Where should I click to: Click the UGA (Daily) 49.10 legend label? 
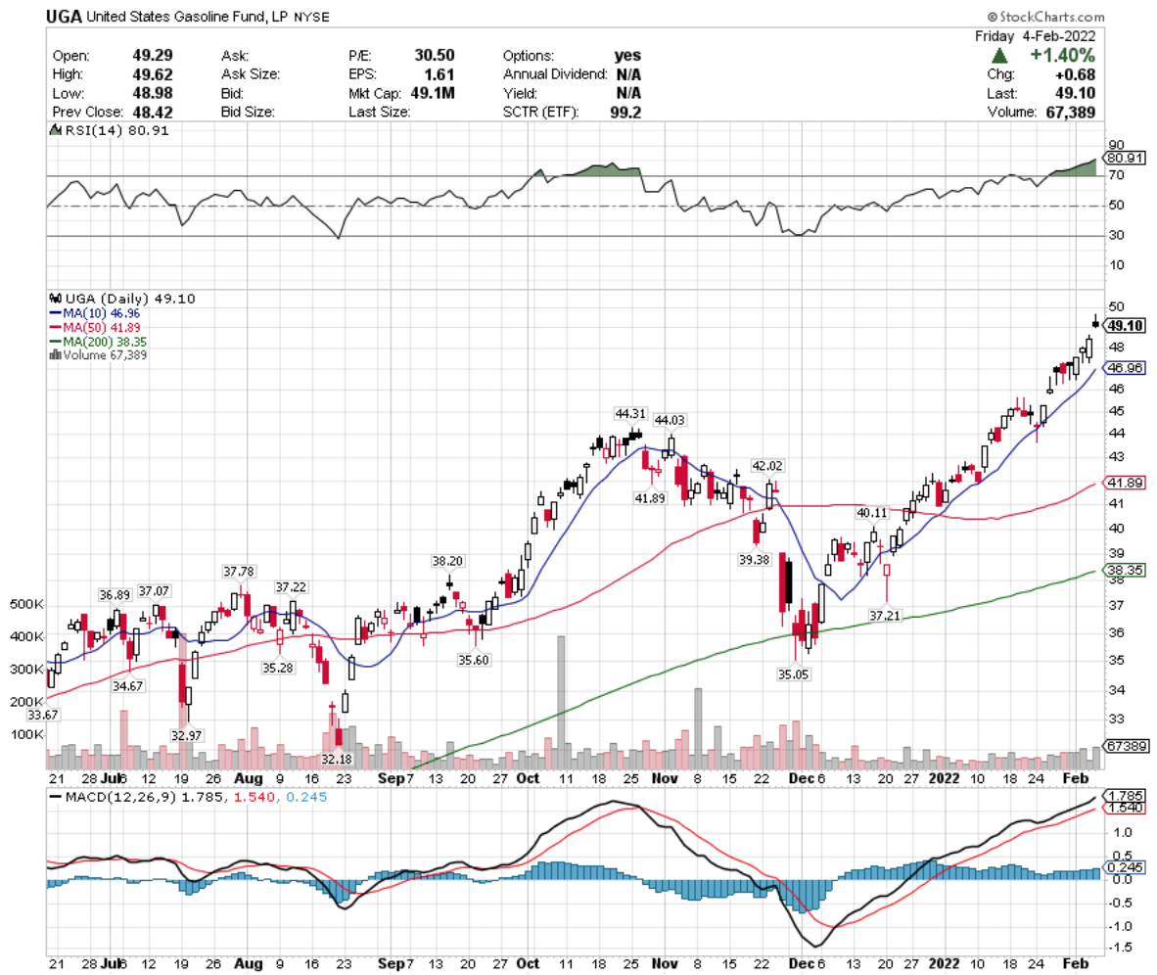tap(122, 299)
